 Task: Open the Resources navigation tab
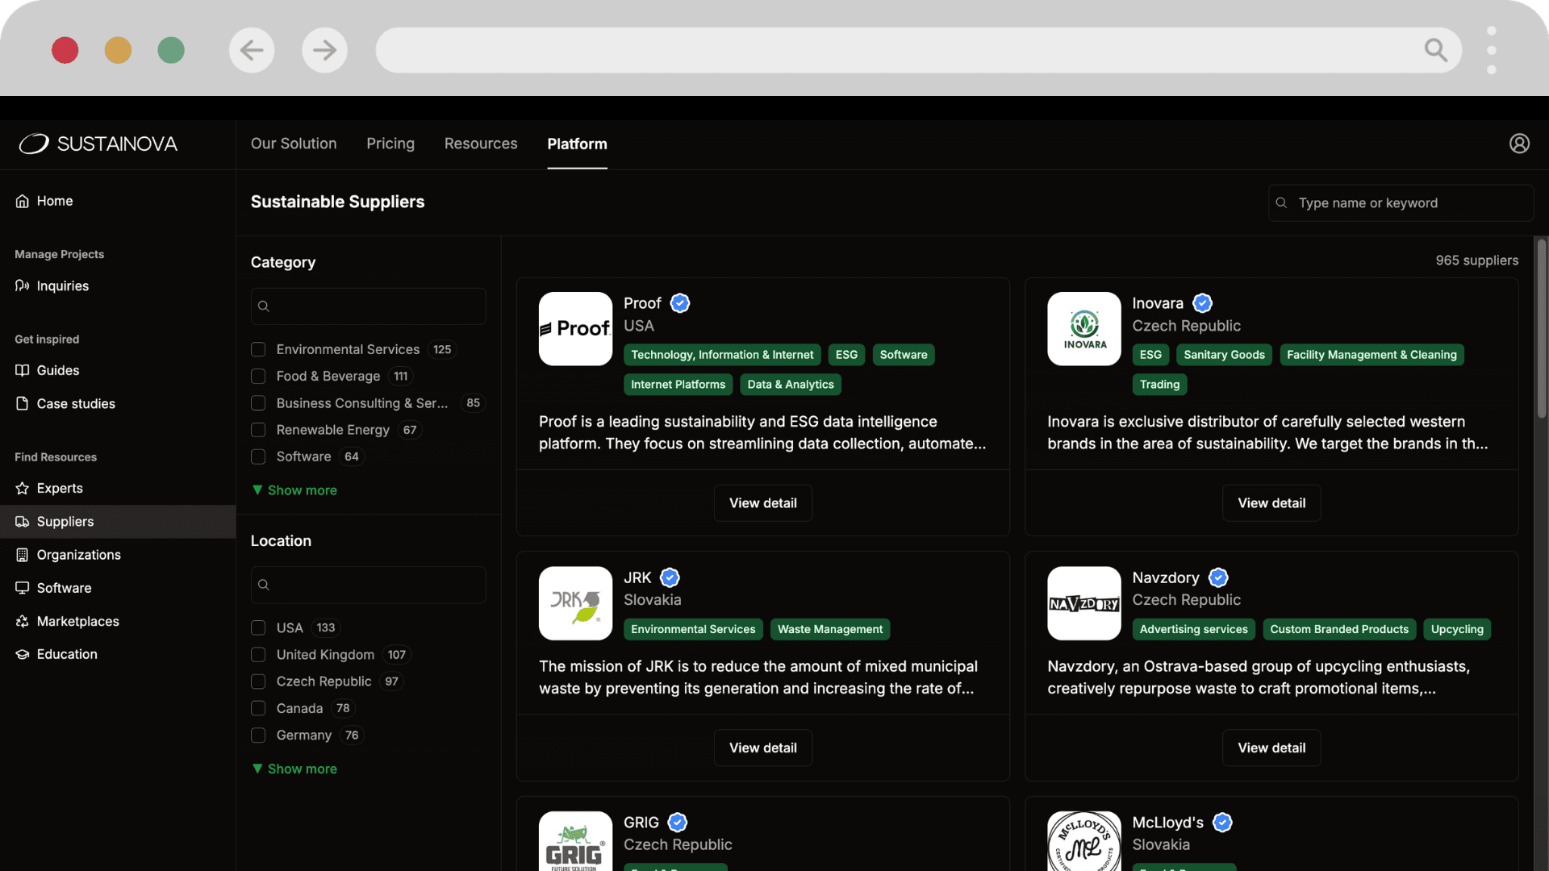481,144
